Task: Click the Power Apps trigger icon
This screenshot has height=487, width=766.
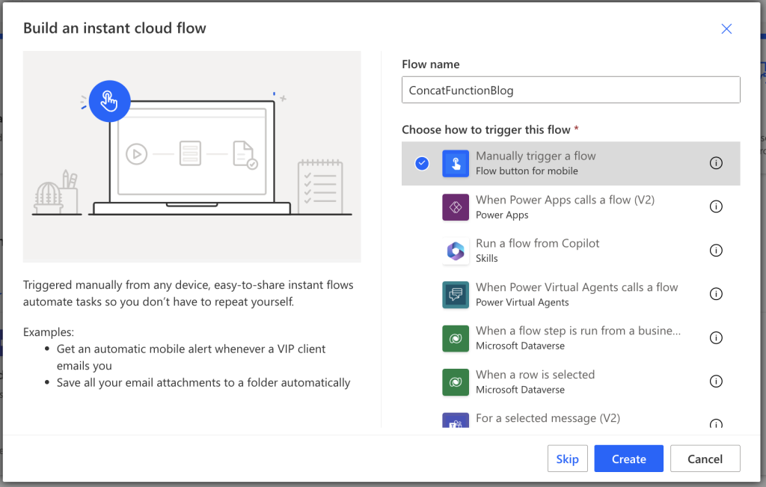Action: pyautogui.click(x=456, y=207)
